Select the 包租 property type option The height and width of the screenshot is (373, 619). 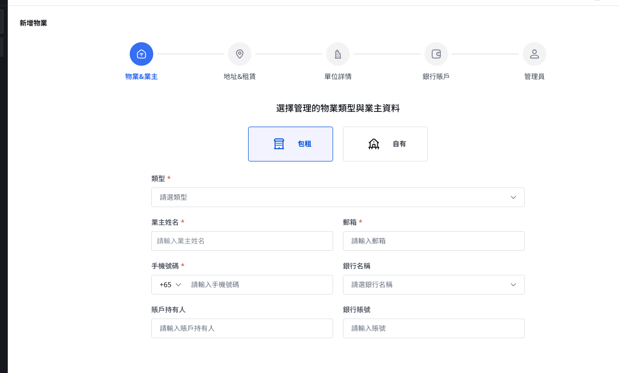click(290, 144)
